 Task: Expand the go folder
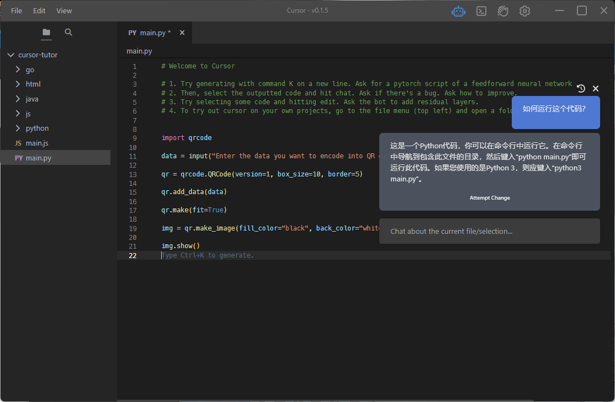[x=30, y=69]
